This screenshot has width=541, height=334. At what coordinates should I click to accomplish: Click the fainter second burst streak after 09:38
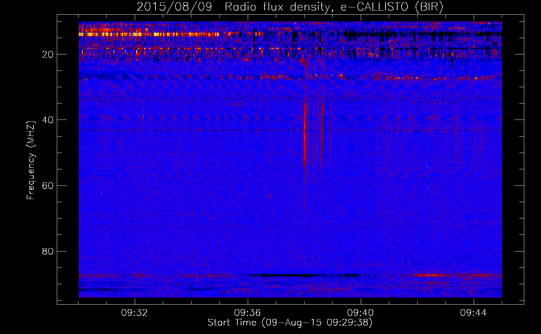coord(322,132)
